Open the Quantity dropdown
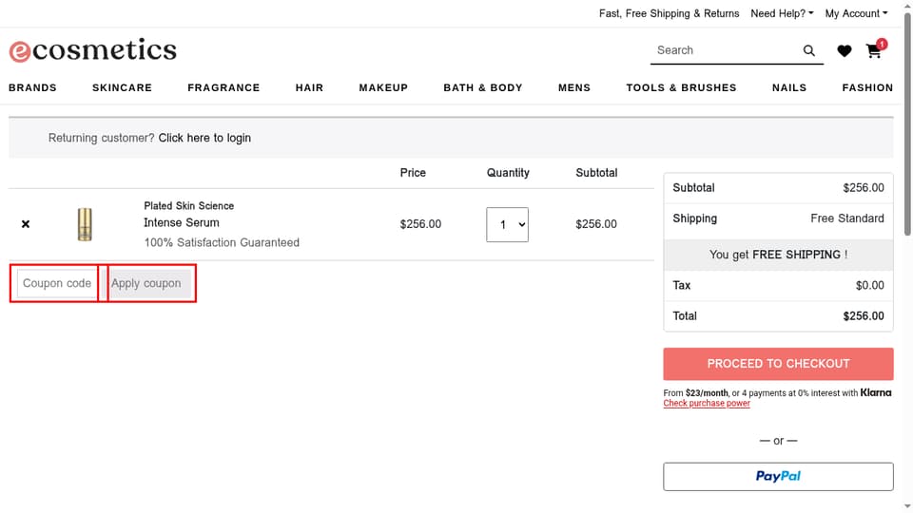913x513 pixels. click(507, 224)
